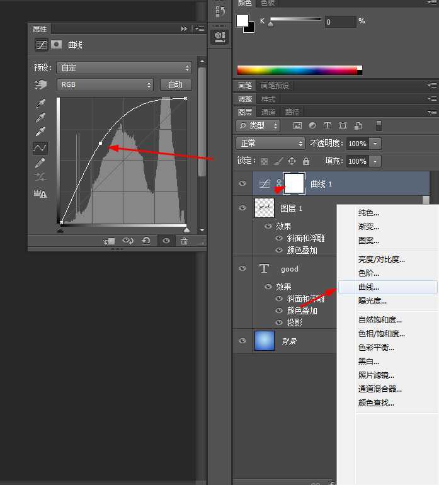Click the clip to layer icon
This screenshot has height=485, width=439.
110,241
